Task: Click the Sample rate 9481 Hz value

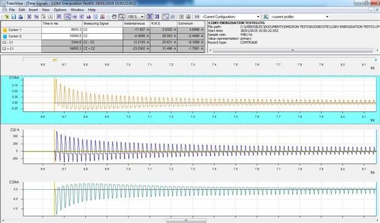Action: [x=246, y=34]
